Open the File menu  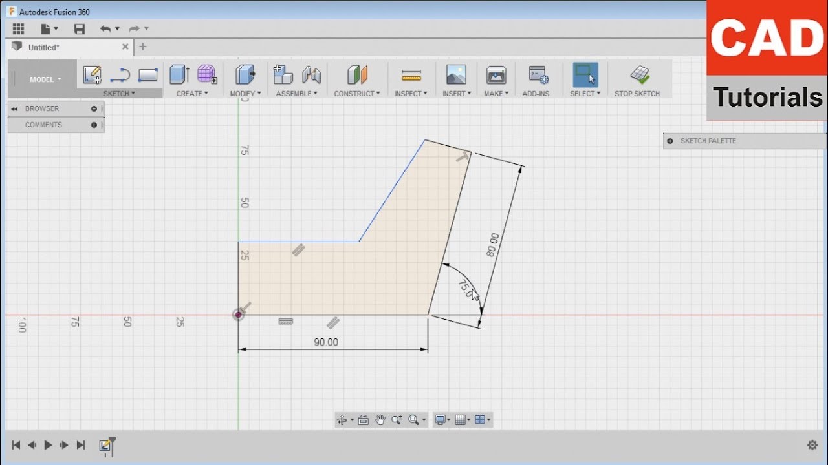tap(45, 28)
